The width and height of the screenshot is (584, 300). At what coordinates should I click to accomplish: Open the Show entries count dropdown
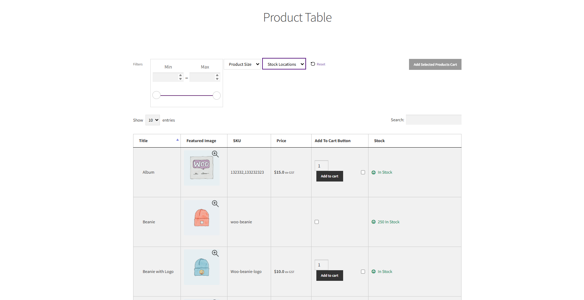153,120
